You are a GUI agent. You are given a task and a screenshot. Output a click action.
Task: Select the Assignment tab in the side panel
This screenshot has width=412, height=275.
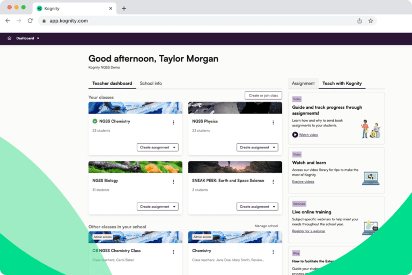pos(303,84)
